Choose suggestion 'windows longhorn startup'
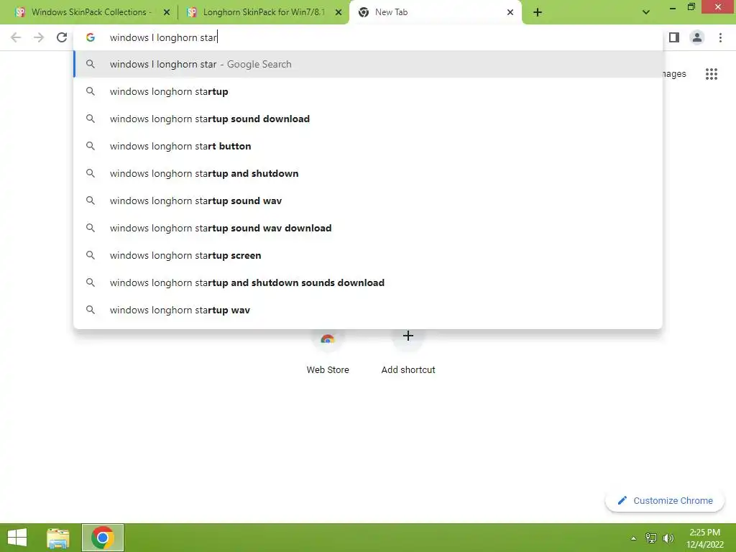The height and width of the screenshot is (552, 736). (x=368, y=91)
